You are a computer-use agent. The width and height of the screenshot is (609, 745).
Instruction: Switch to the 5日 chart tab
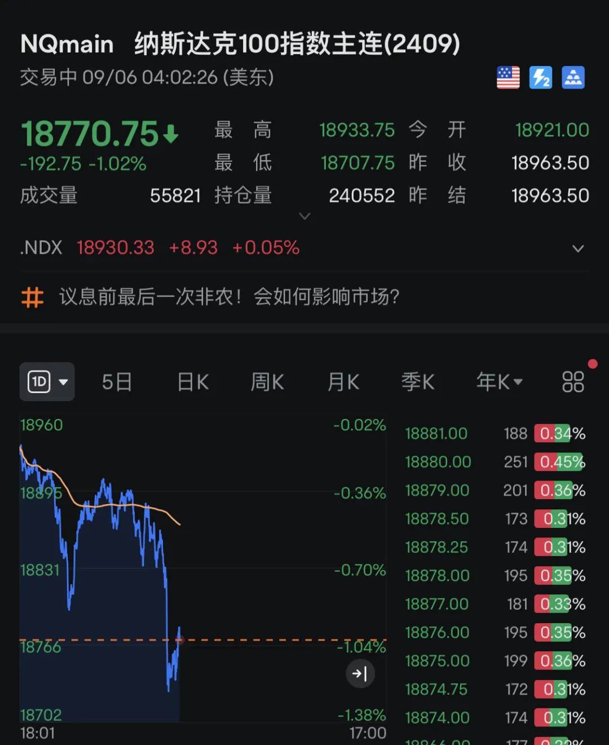[117, 382]
